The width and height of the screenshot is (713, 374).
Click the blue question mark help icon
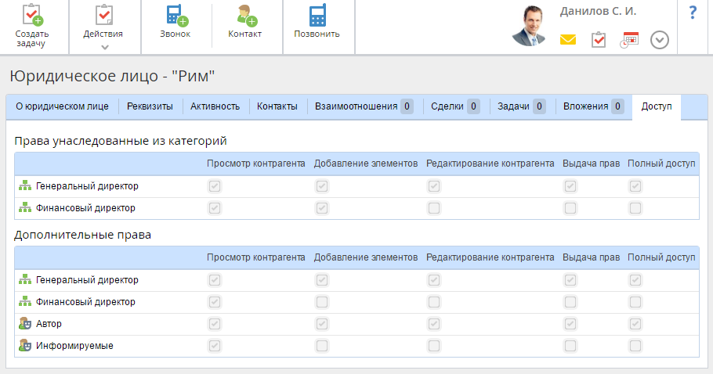693,13
